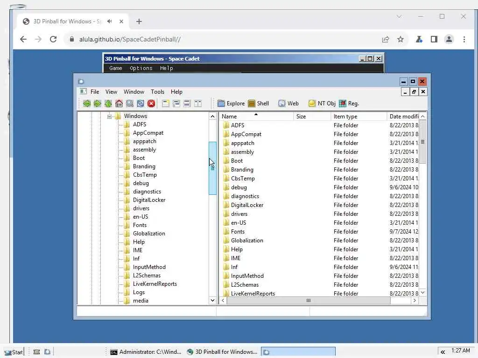Click tree pane scroll-down arrow
The image size is (478, 358).
(212, 301)
